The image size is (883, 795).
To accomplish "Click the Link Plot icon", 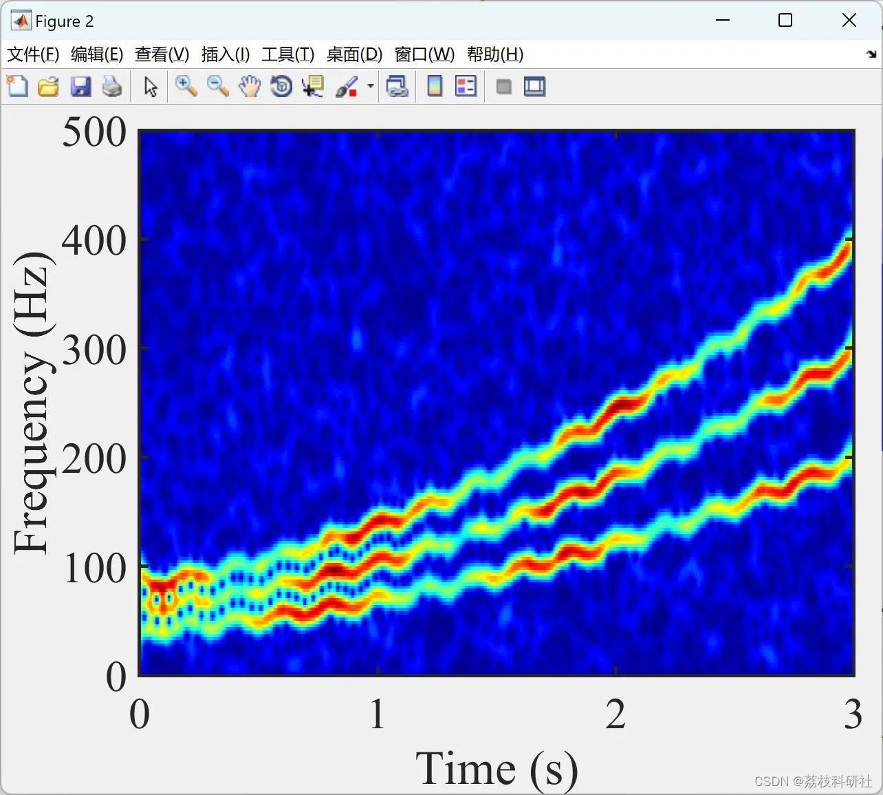I will pos(397,87).
